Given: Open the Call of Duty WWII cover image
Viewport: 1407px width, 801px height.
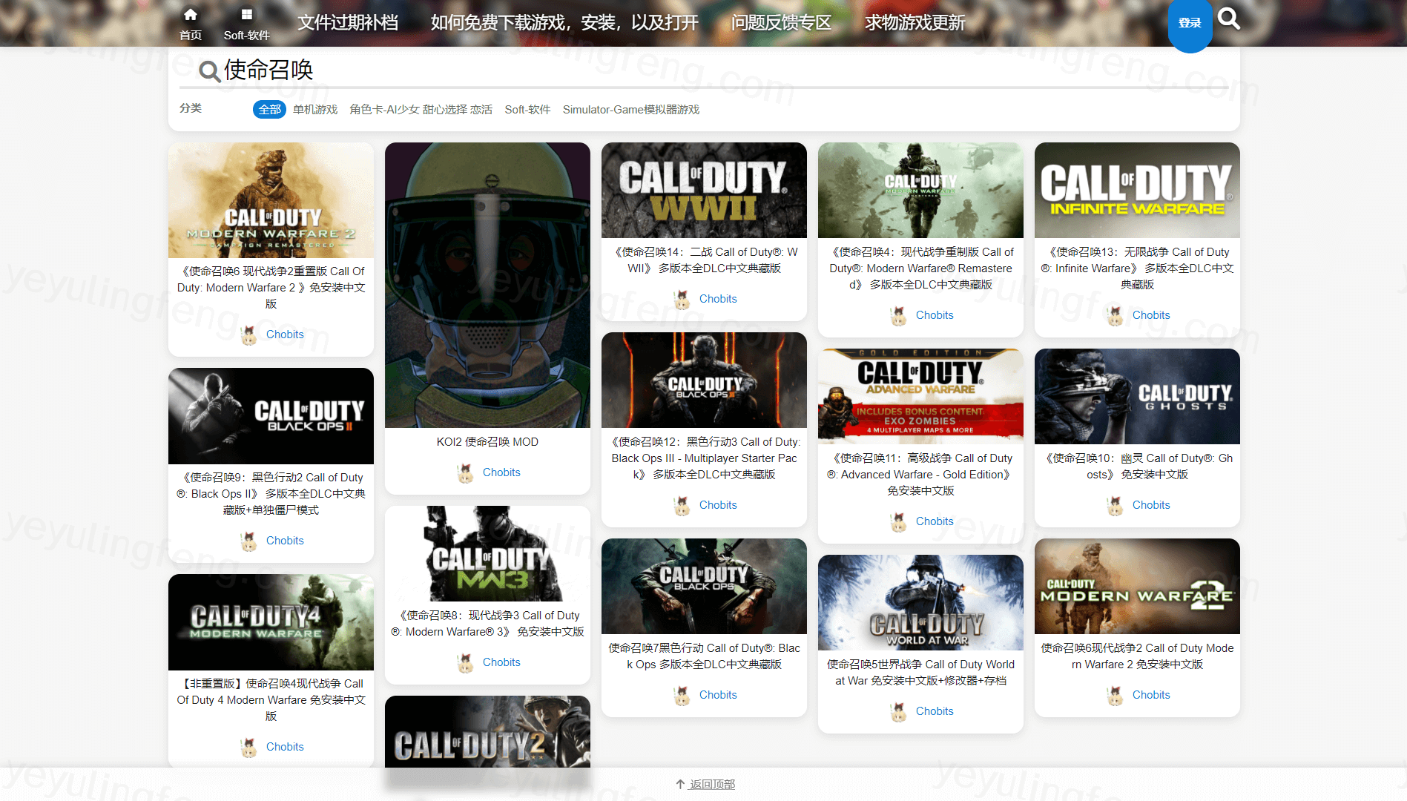Looking at the screenshot, I should [x=705, y=191].
